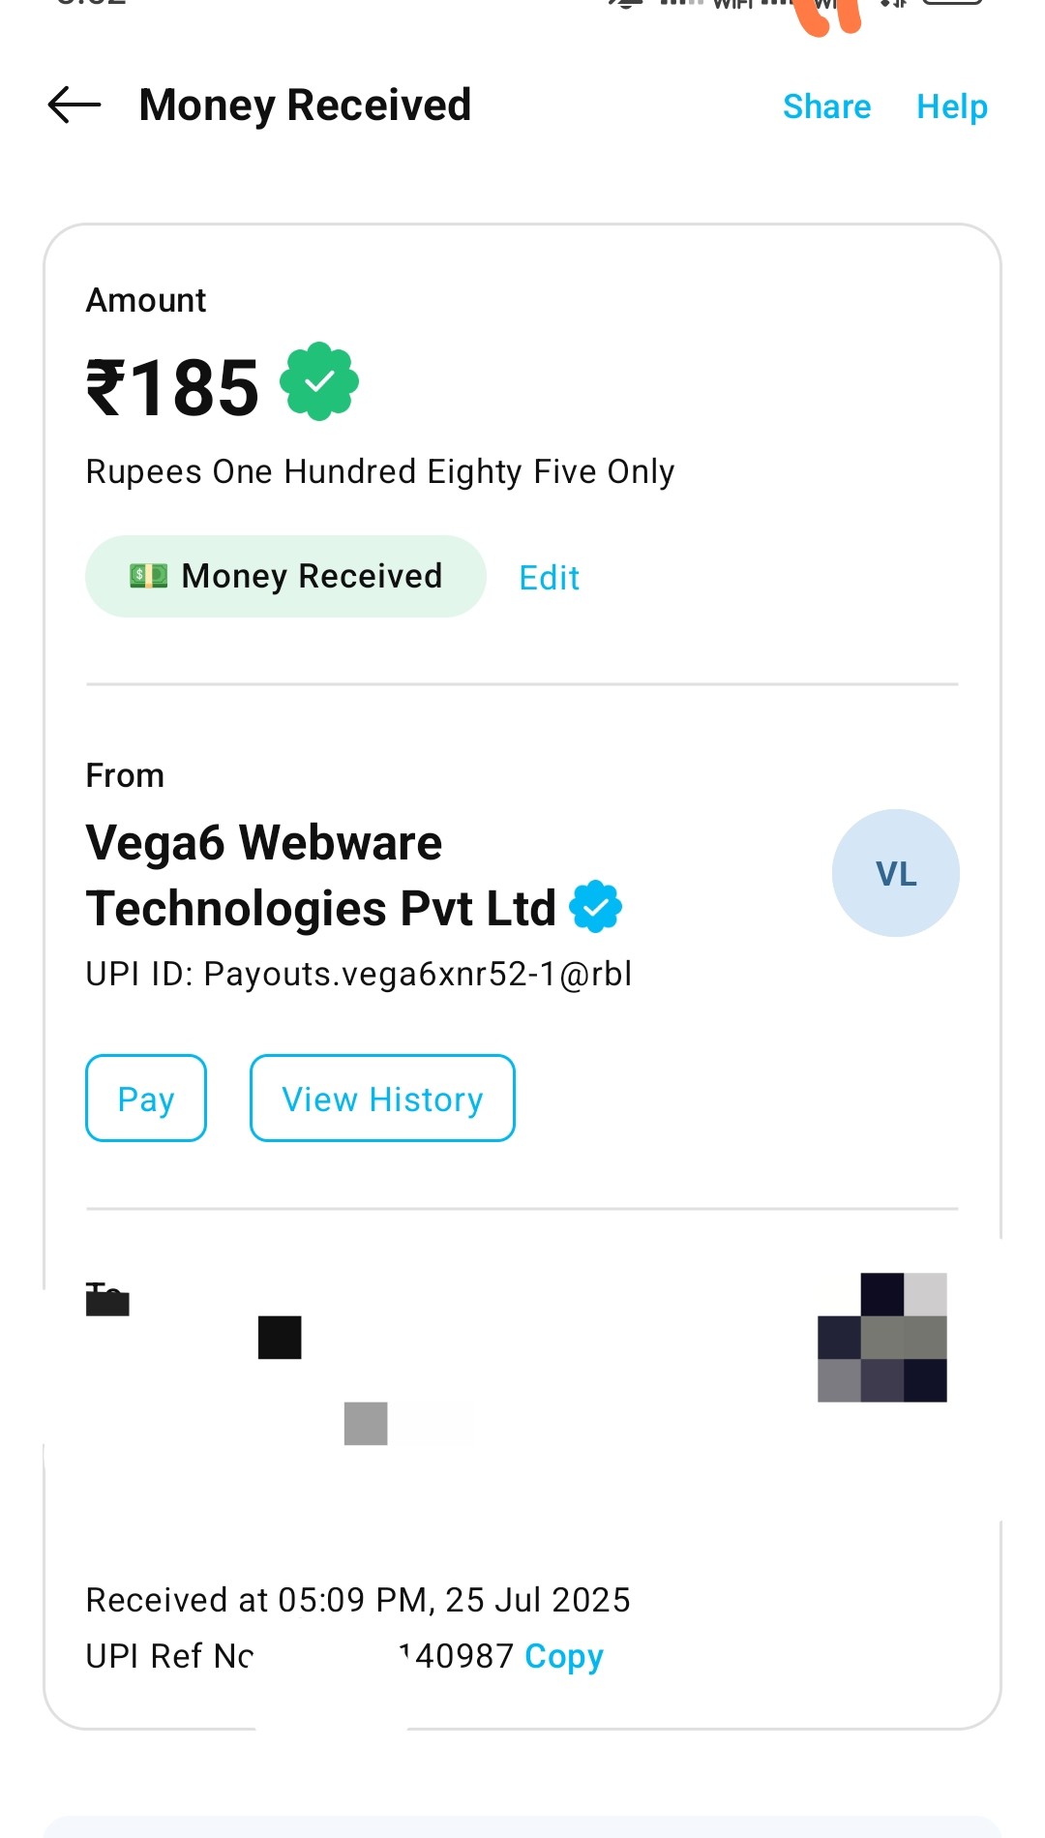This screenshot has width=1045, height=1838.
Task: Tap the pixelated recipient avatar
Action: coord(881,1338)
